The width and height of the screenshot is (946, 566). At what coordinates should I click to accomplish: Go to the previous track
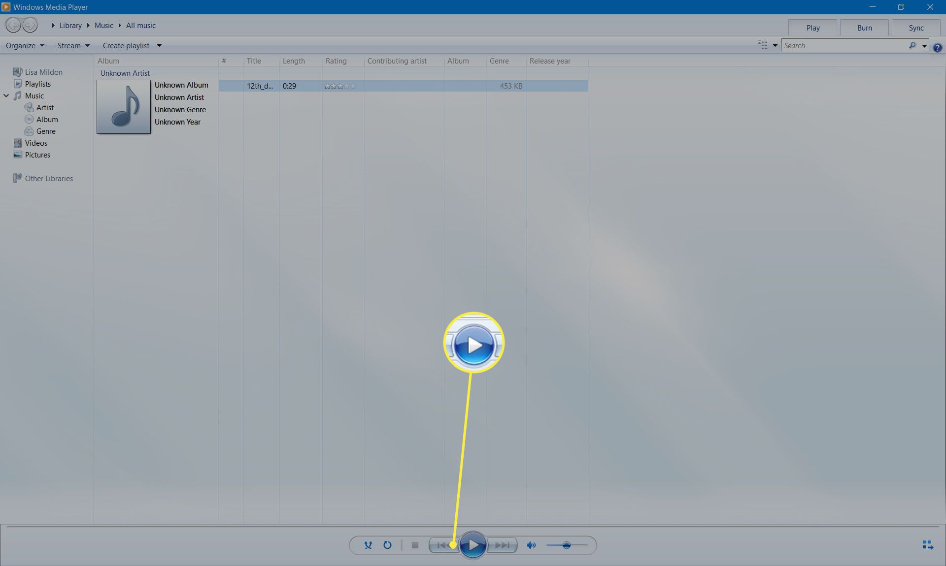[444, 545]
